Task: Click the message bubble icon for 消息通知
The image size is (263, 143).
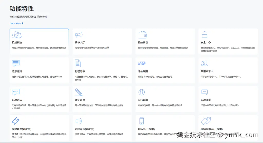Action: (x=16, y=63)
